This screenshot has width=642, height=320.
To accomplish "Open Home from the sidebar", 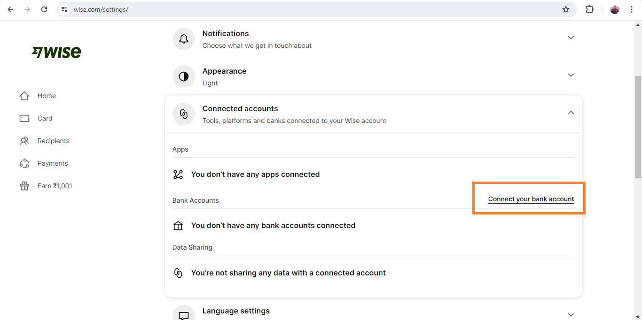I will [46, 96].
